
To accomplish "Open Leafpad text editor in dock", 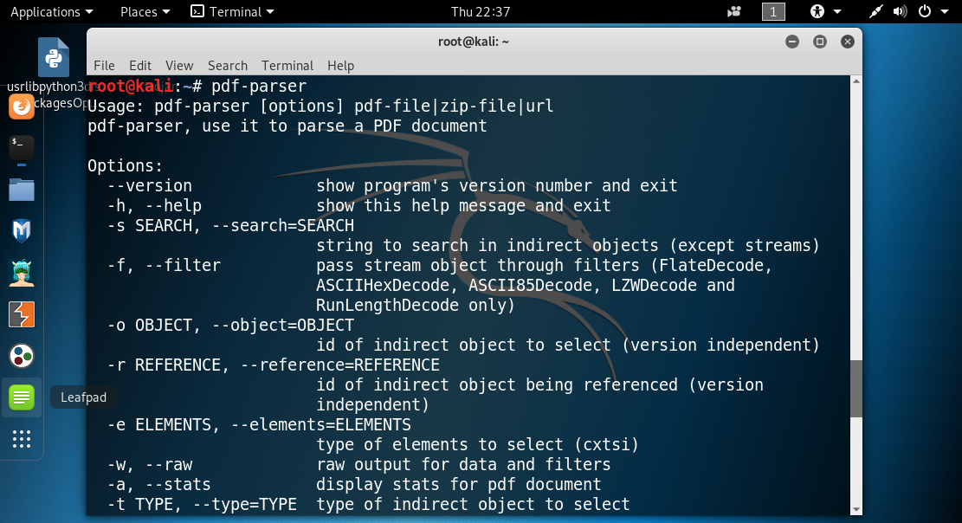I will coord(22,397).
